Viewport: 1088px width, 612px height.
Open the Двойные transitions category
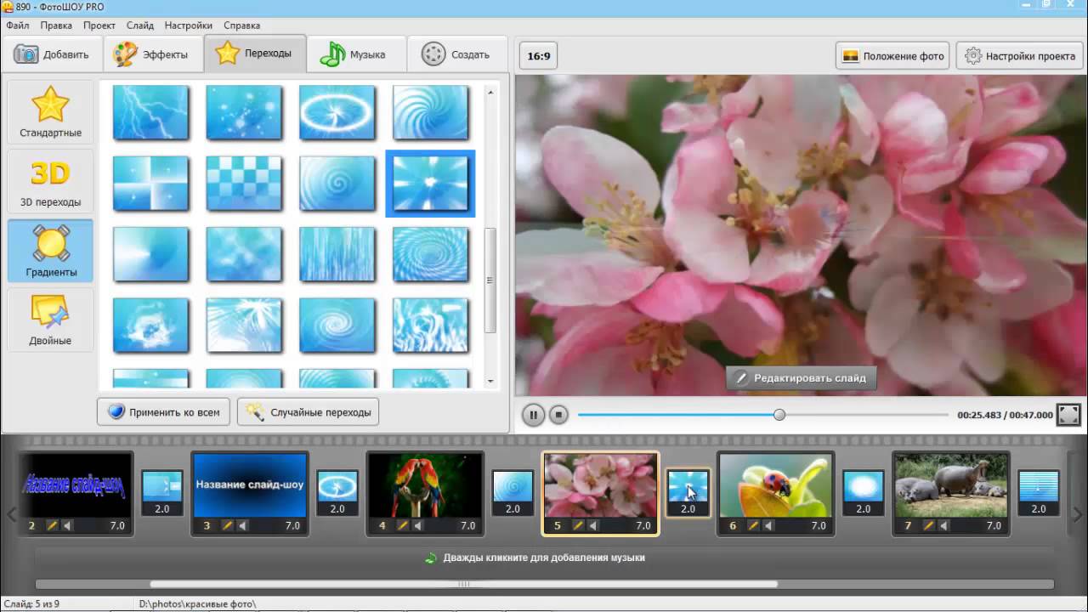(x=51, y=320)
